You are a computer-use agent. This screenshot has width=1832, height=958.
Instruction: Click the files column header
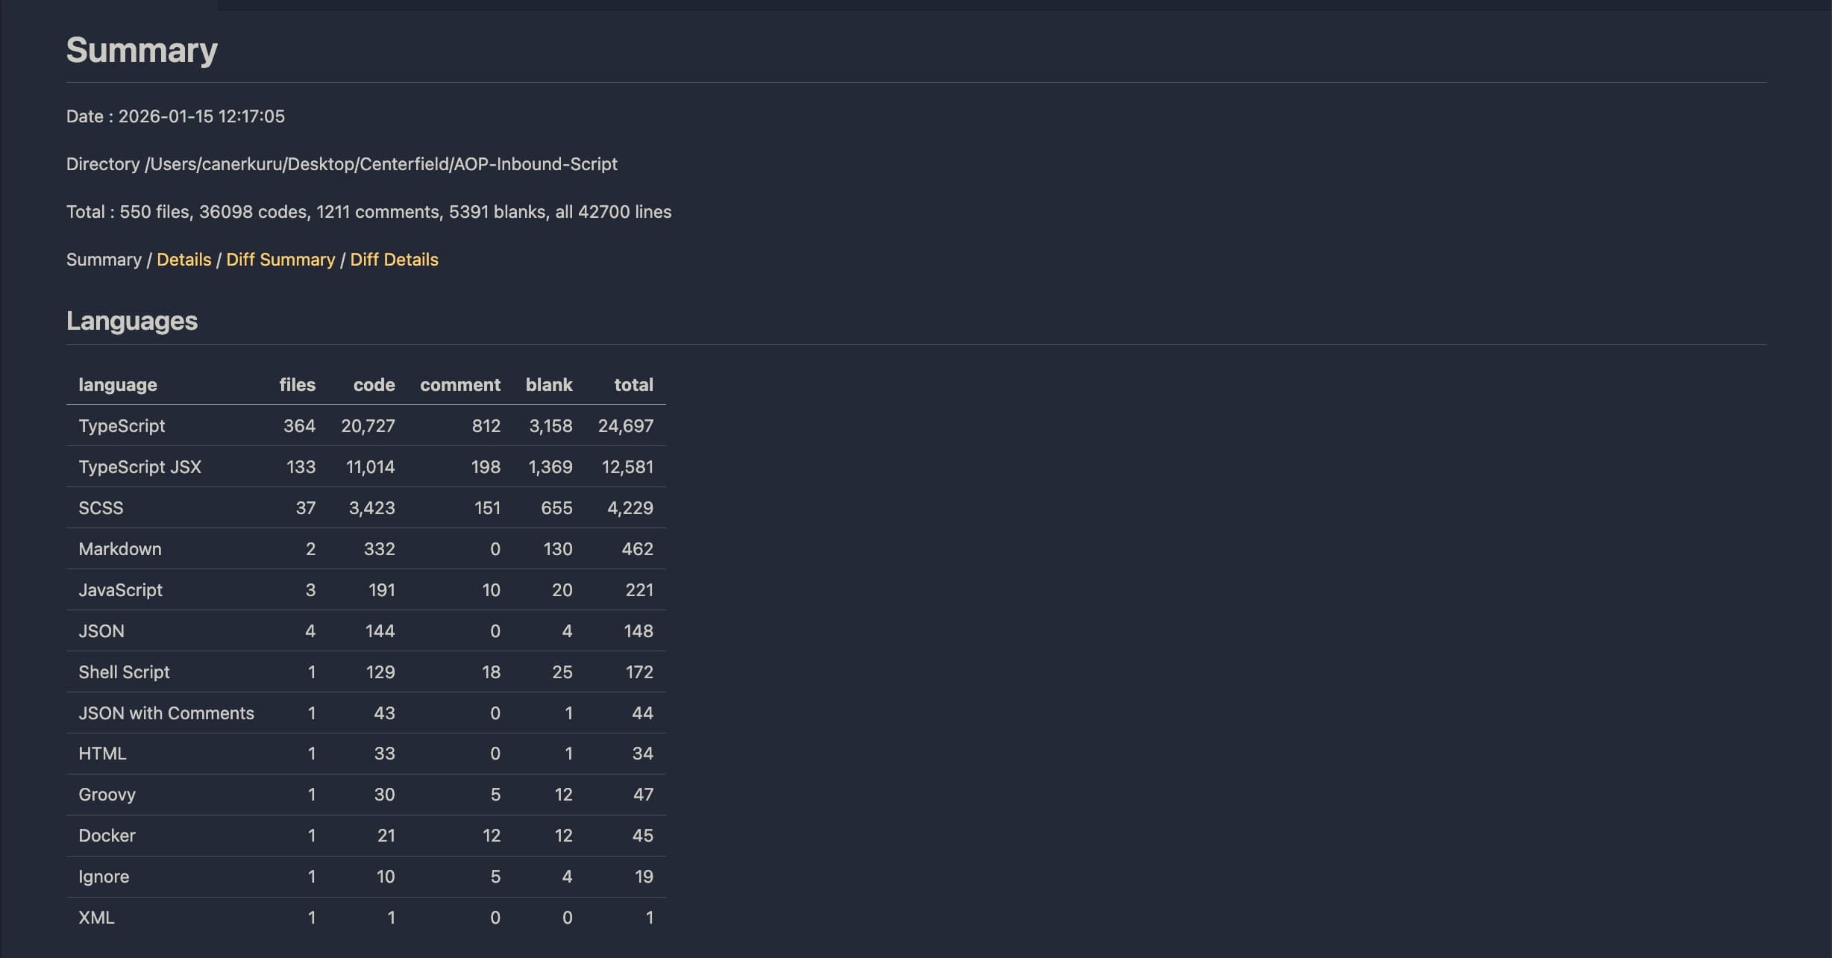(297, 385)
